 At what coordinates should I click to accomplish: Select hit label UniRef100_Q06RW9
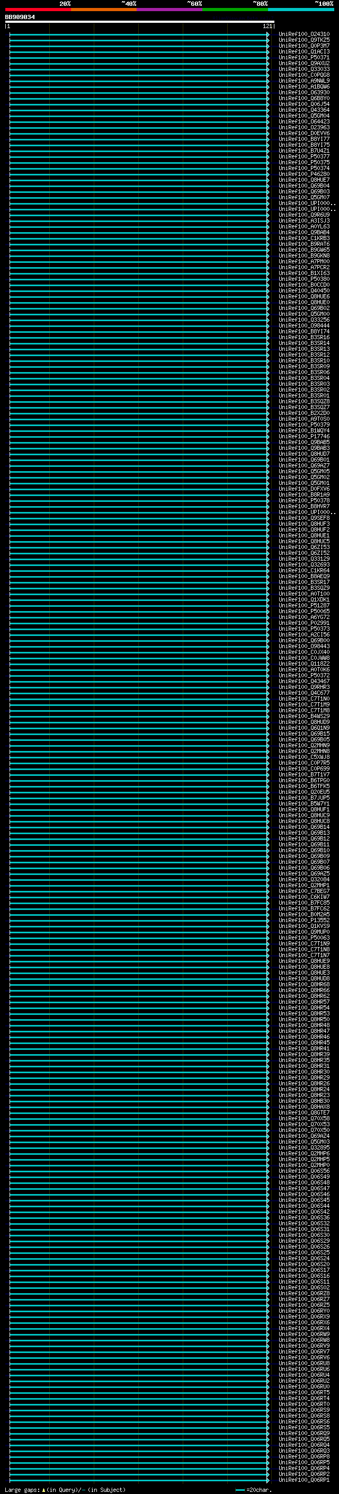(x=304, y=1334)
